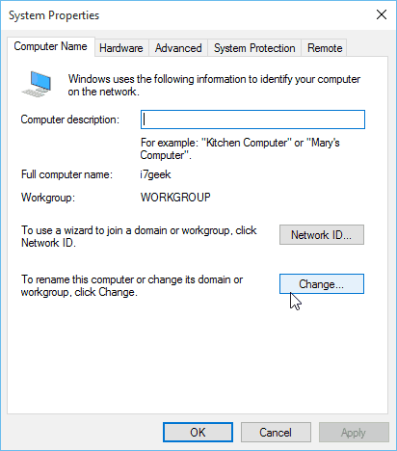Image resolution: width=397 pixels, height=451 pixels.
Task: Select the System Protection tab
Action: point(254,48)
